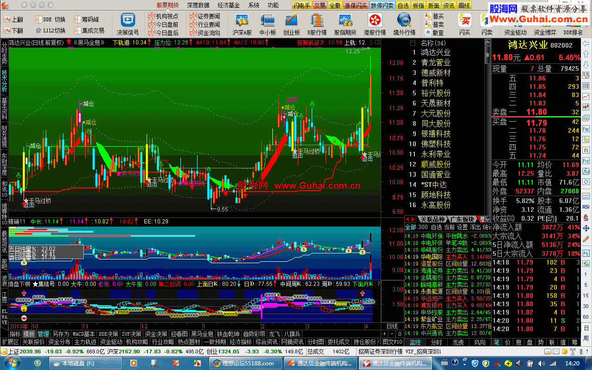Image resolution: width=592 pixels, height=370 pixels.
Task: Open the 经济基金 menu
Action: [x=228, y=5]
